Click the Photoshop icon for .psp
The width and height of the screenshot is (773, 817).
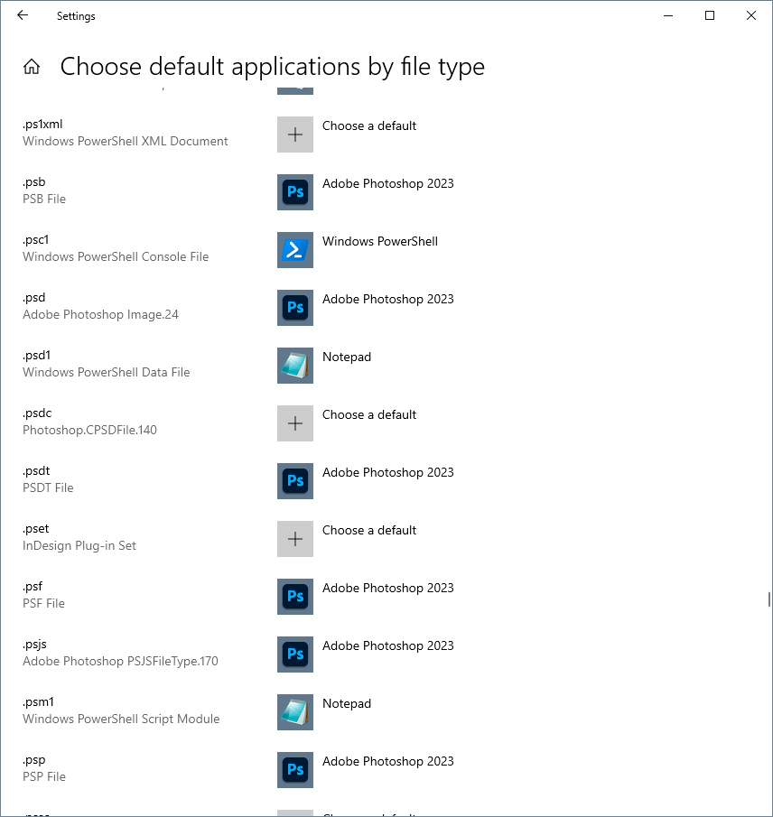pos(295,771)
